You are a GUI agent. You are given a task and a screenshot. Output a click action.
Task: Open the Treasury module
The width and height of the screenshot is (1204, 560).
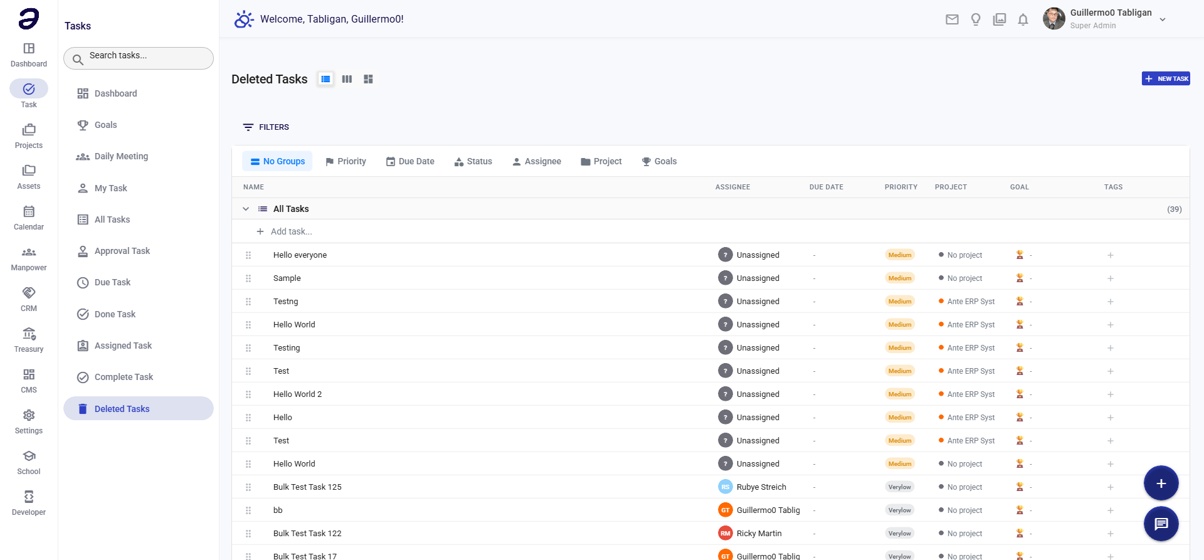pos(29,340)
